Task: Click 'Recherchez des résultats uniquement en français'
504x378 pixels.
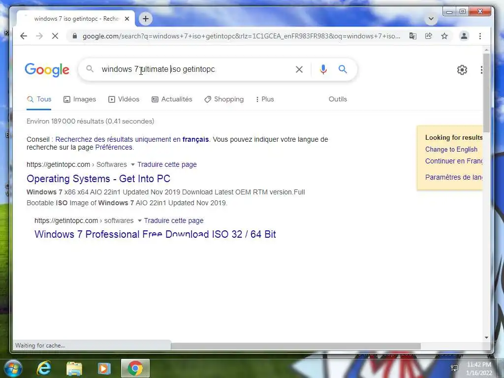Action: pyautogui.click(x=132, y=139)
